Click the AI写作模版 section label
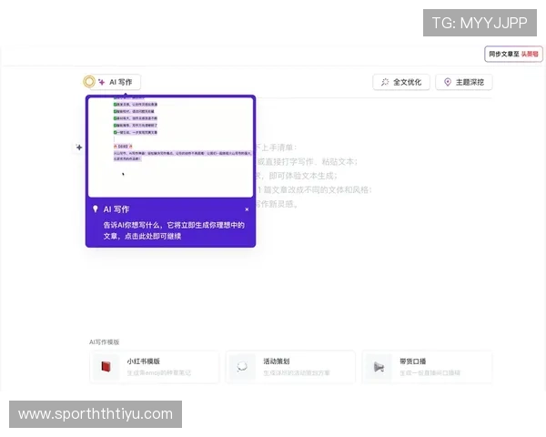The width and height of the screenshot is (546, 437). 104,342
